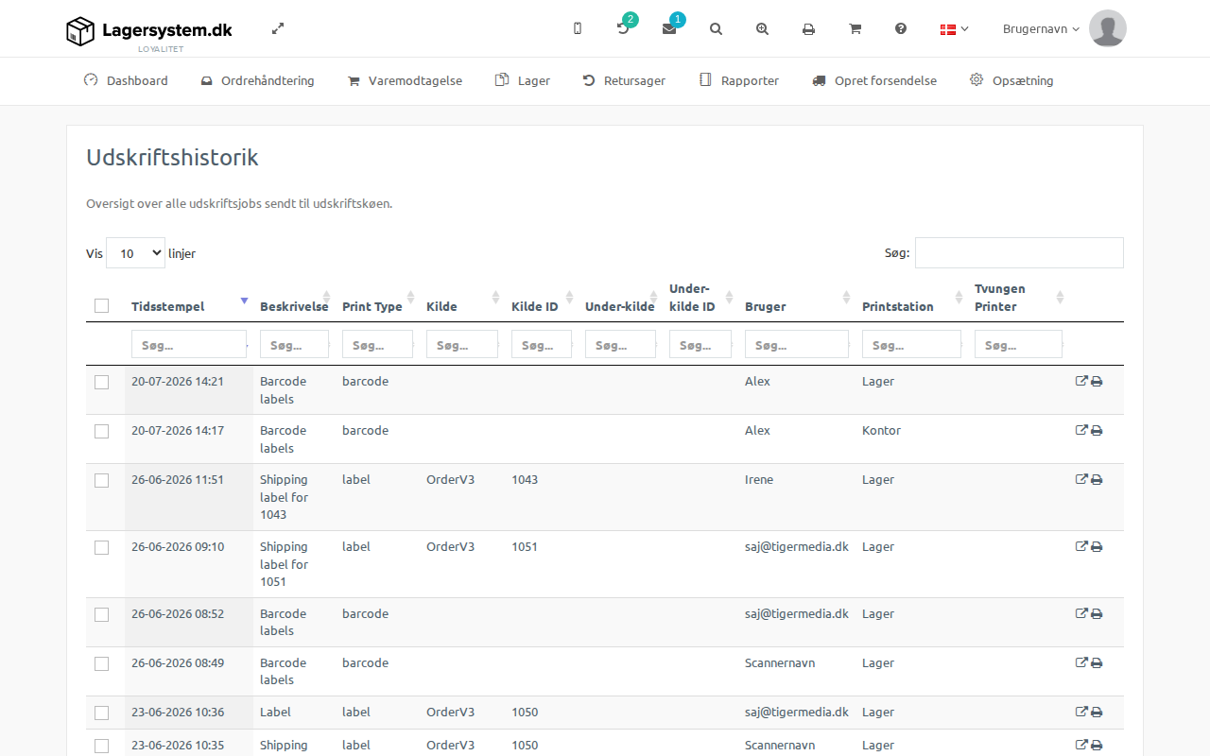Select the checkbox for order 1051 row
Image resolution: width=1210 pixels, height=756 pixels.
click(x=102, y=547)
